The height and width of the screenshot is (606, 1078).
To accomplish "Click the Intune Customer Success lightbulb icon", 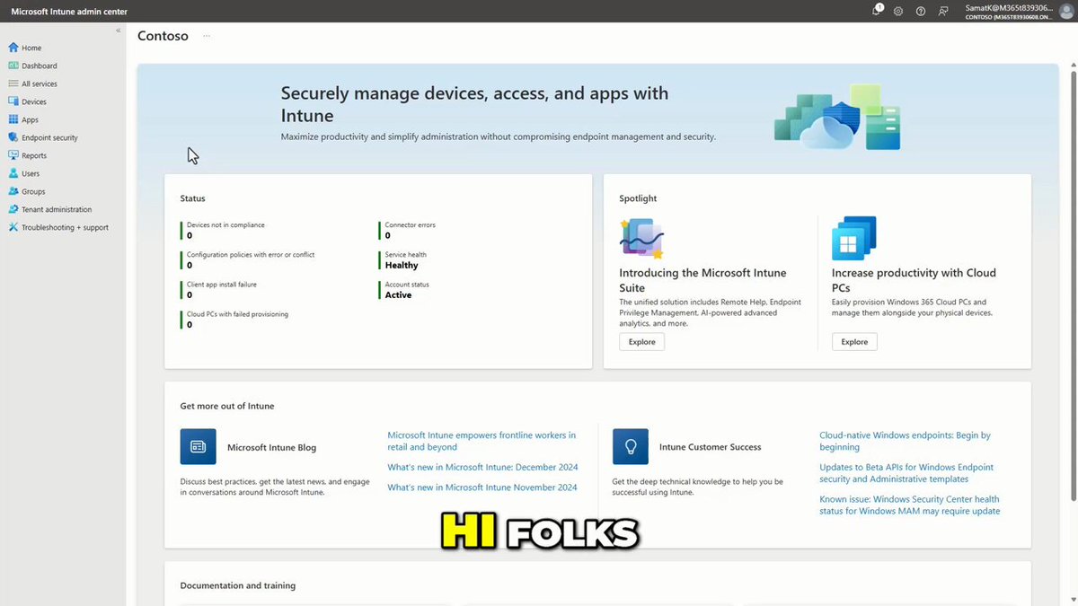I will (x=631, y=446).
